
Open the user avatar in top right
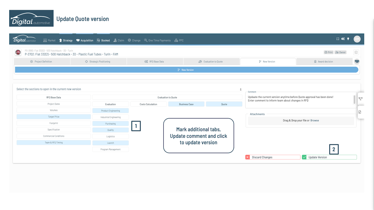(357, 39)
